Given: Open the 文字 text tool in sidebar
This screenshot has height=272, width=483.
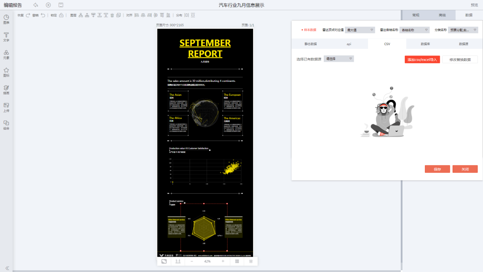Looking at the screenshot, I should click(6, 37).
